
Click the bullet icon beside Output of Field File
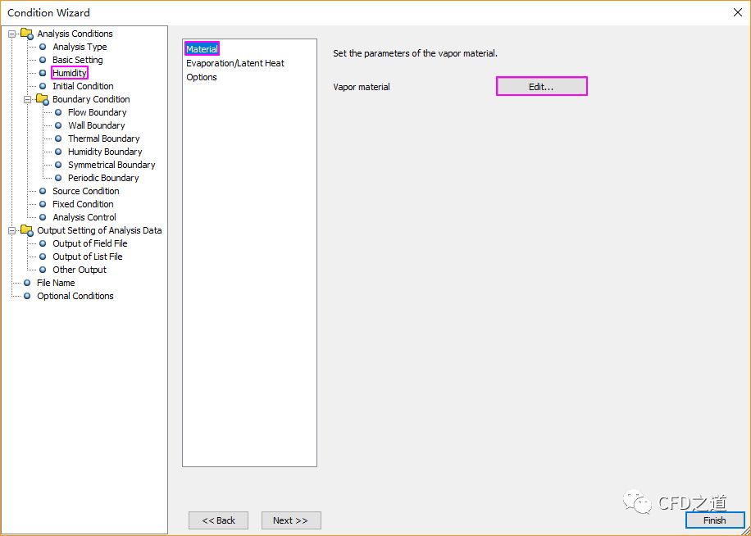pyautogui.click(x=43, y=243)
